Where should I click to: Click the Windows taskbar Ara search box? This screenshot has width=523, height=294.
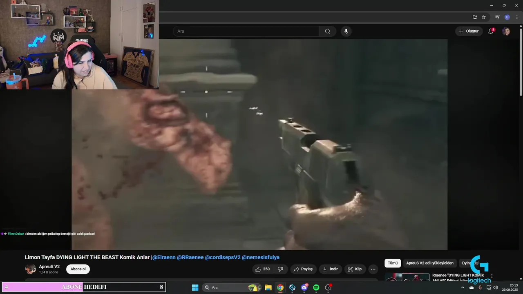click(232, 287)
